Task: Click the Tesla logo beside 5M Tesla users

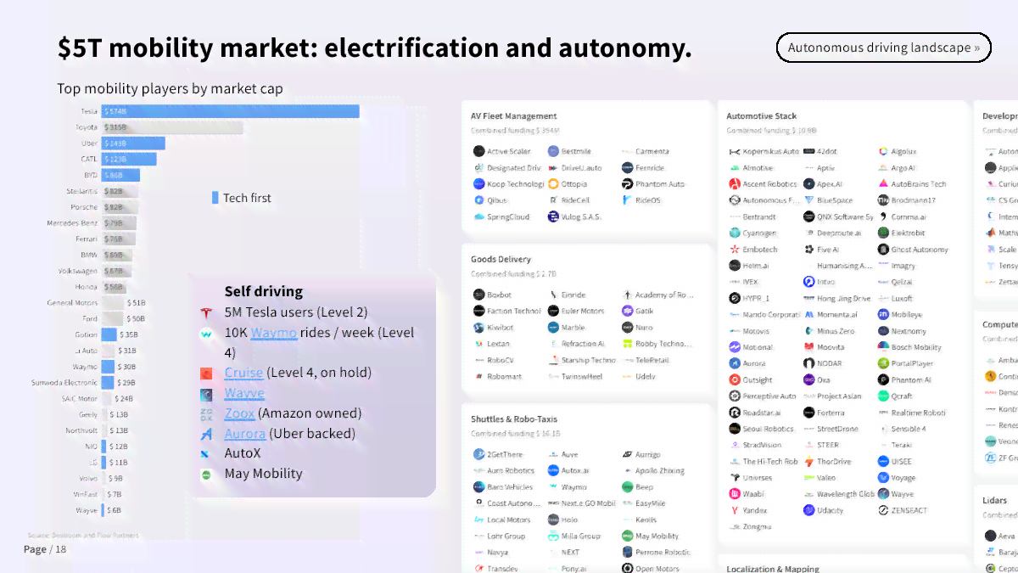Action: pos(206,312)
